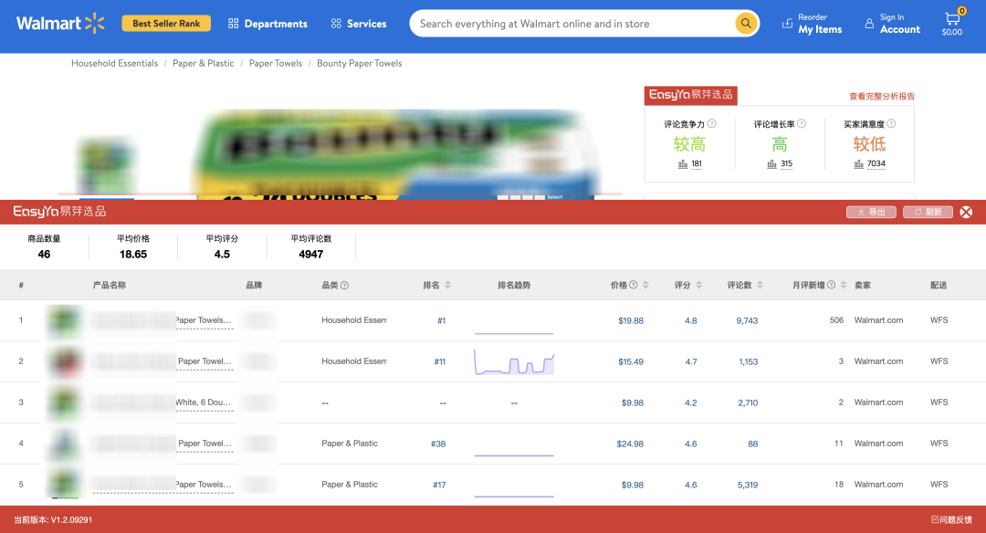The width and height of the screenshot is (986, 533).
Task: Click Sign In Account link
Action: tap(892, 23)
